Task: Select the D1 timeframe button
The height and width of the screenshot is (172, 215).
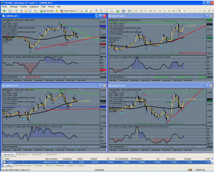Action: (x=164, y=11)
